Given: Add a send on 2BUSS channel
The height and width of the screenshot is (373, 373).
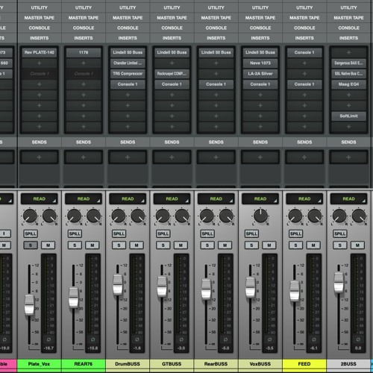Looking at the screenshot, I should (x=348, y=157).
